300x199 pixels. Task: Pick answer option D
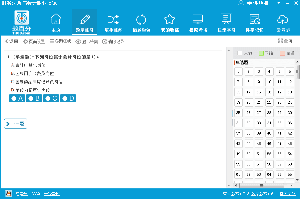click(x=68, y=98)
